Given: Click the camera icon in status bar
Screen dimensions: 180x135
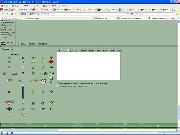Looking at the screenshot, I should (12, 133).
